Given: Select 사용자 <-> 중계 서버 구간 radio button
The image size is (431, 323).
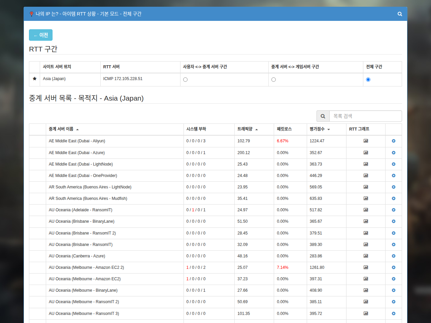Looking at the screenshot, I should click(185, 80).
